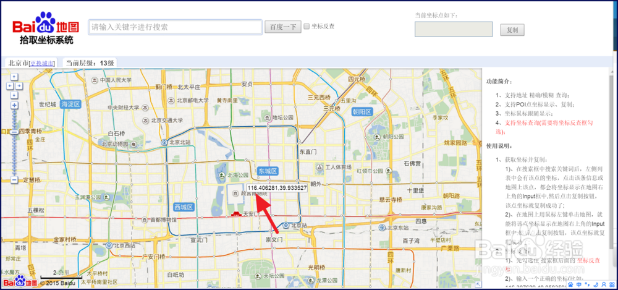Click the Baidu logo at map bottom-left
The image size is (618, 290).
coord(20,282)
